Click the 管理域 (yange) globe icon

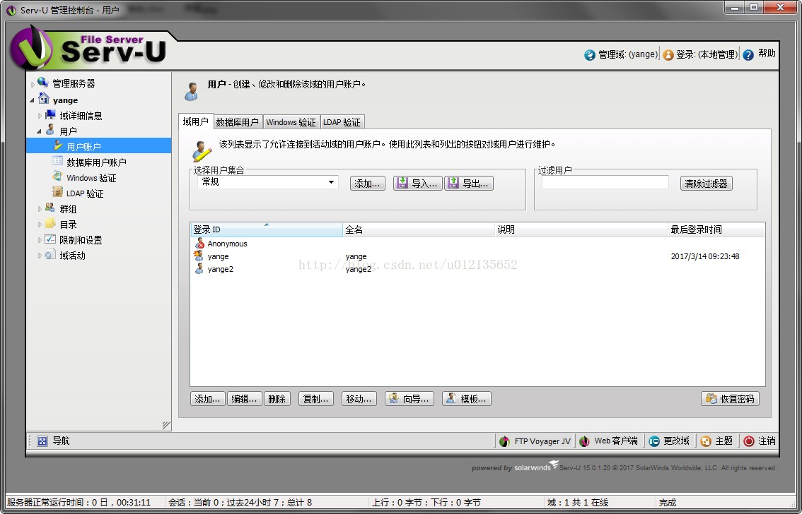[590, 54]
